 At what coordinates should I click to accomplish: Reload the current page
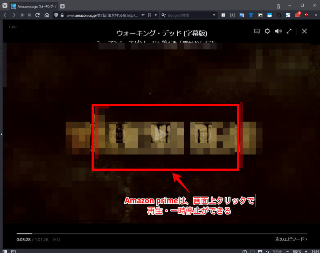[x=37, y=15]
